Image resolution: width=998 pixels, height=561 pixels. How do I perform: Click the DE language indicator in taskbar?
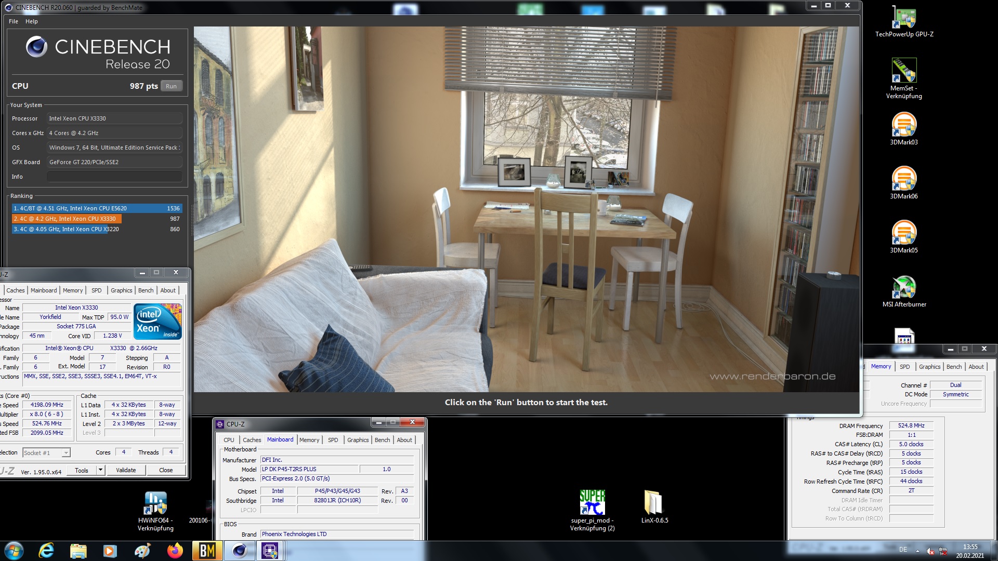[903, 550]
